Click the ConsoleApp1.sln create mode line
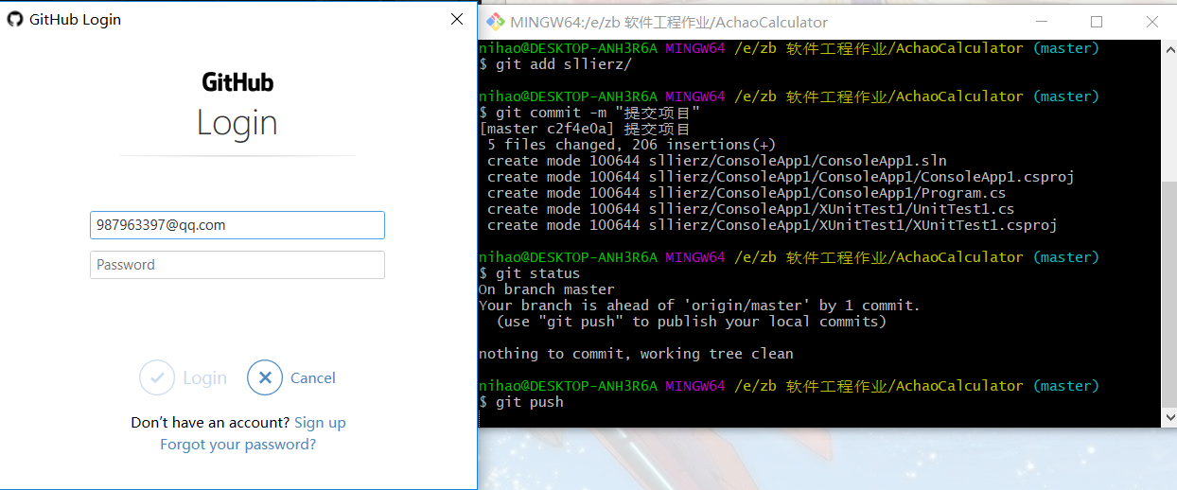1177x490 pixels. [717, 161]
